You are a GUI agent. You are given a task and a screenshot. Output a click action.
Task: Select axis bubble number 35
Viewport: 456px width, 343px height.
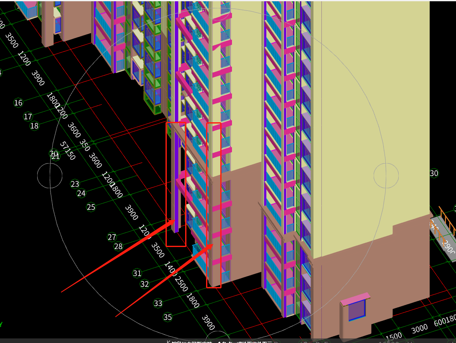pyautogui.click(x=168, y=317)
